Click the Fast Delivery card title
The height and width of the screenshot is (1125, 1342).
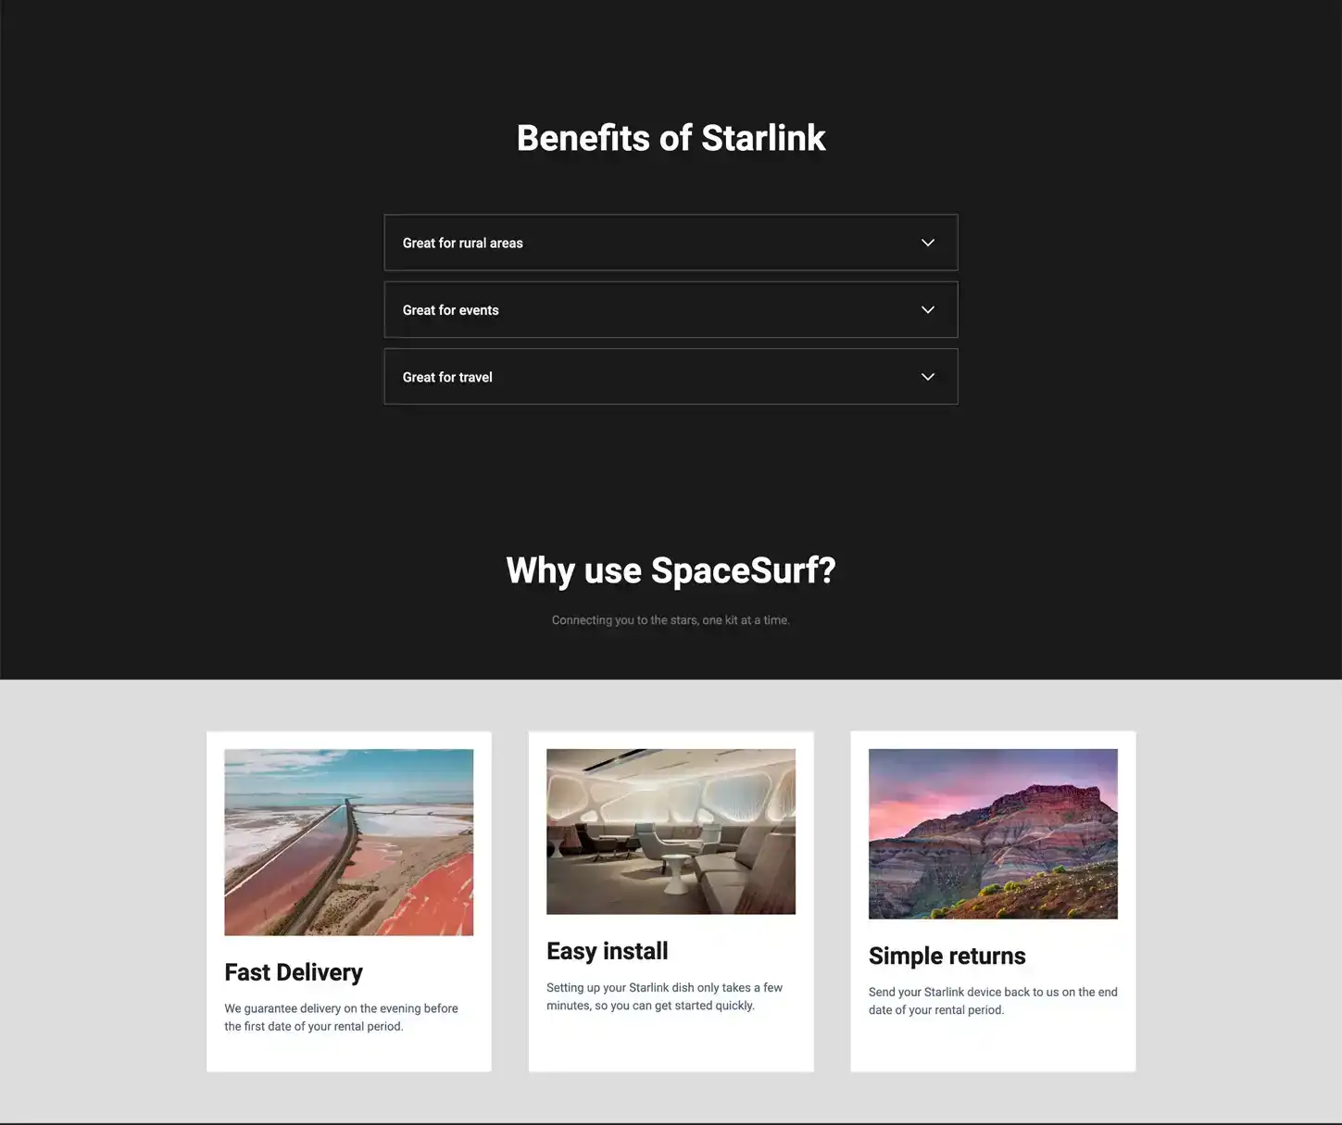294,972
